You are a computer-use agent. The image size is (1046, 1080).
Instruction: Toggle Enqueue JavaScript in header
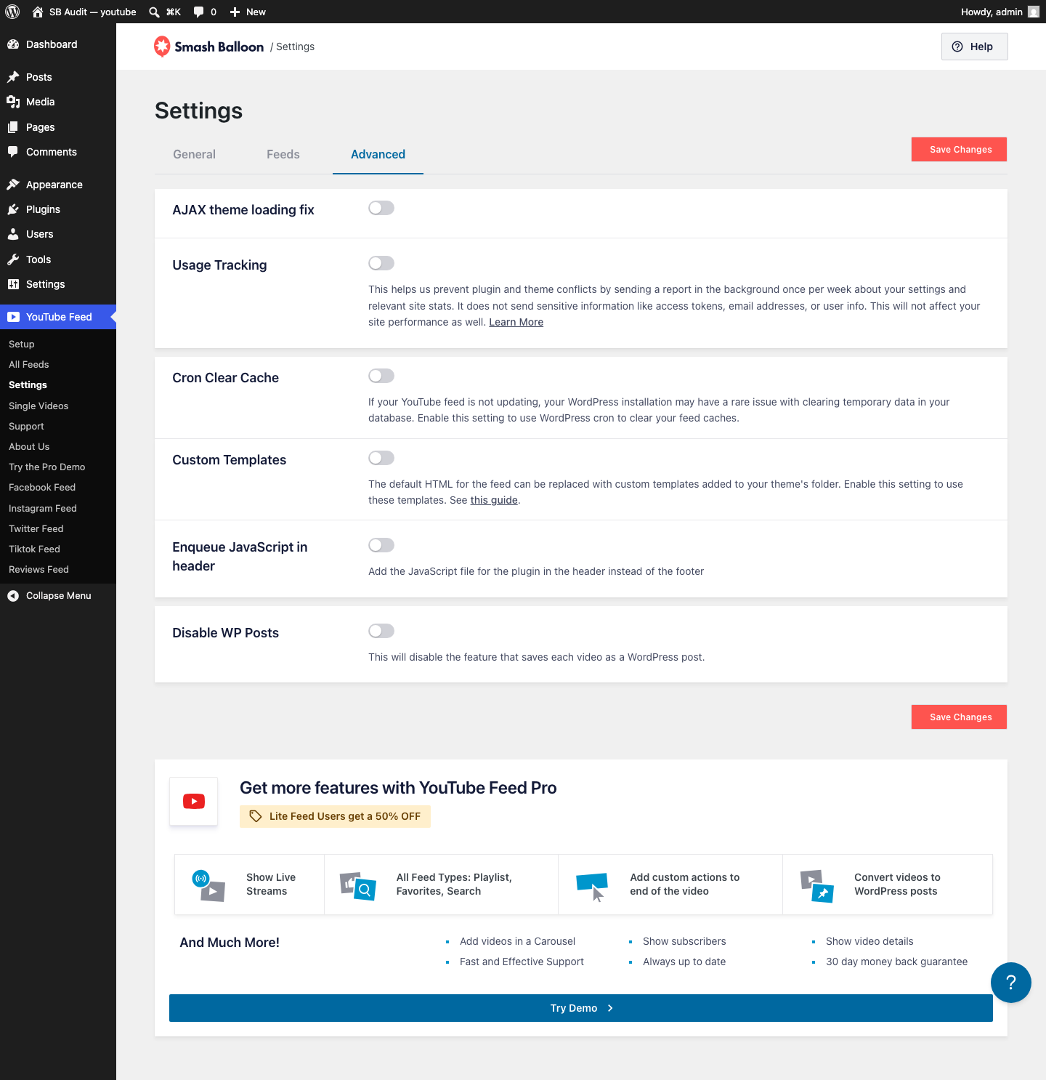click(381, 545)
